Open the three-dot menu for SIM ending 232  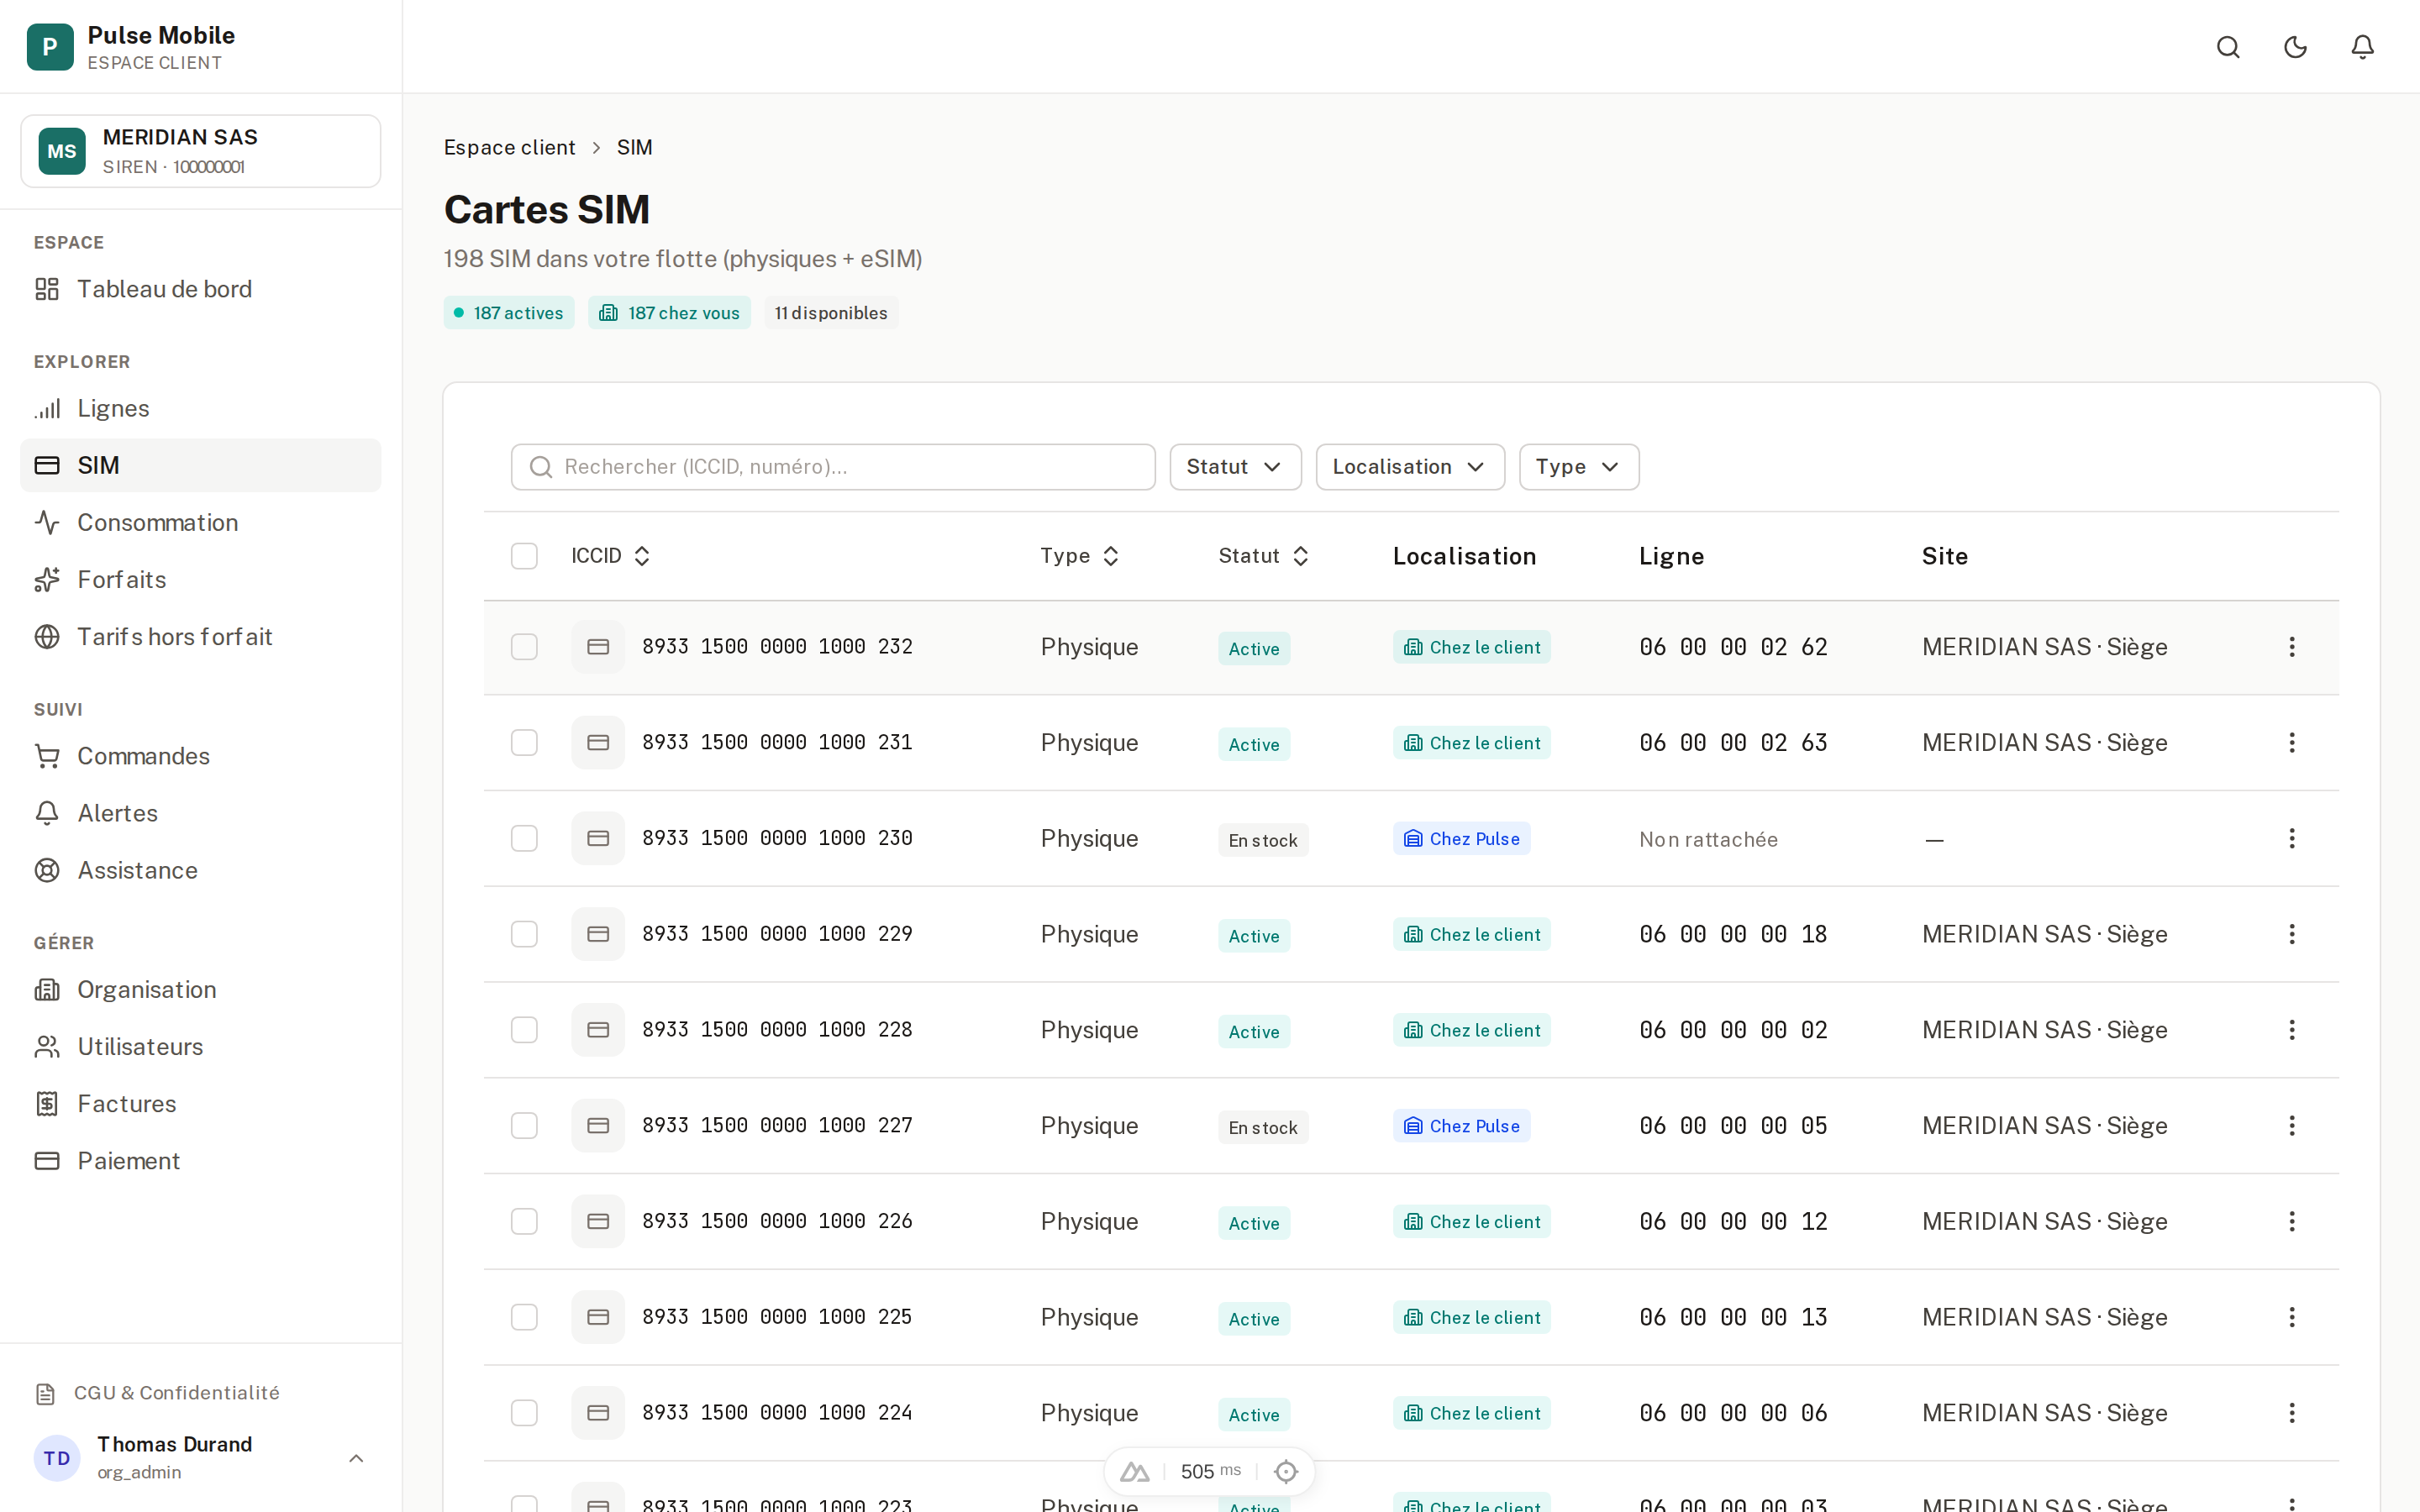click(2291, 647)
